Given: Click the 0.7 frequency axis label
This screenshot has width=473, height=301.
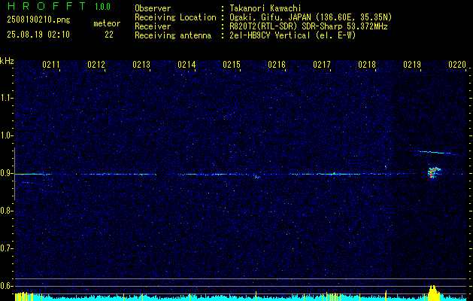Looking at the screenshot, I should click(x=6, y=248).
